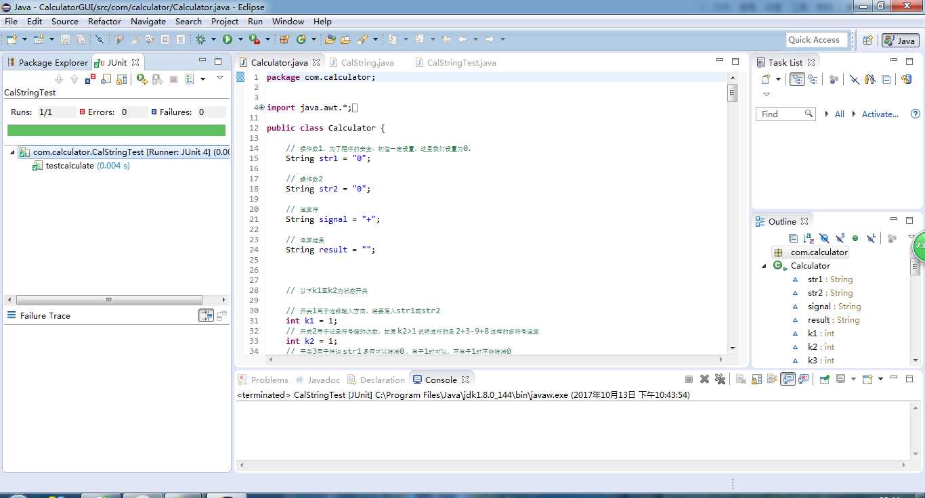Switch to CalString.java editor tab
The width and height of the screenshot is (925, 498).
click(362, 62)
